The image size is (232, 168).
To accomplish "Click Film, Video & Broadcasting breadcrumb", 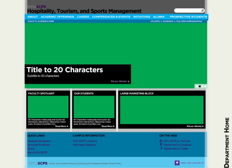I will coord(189,21).
